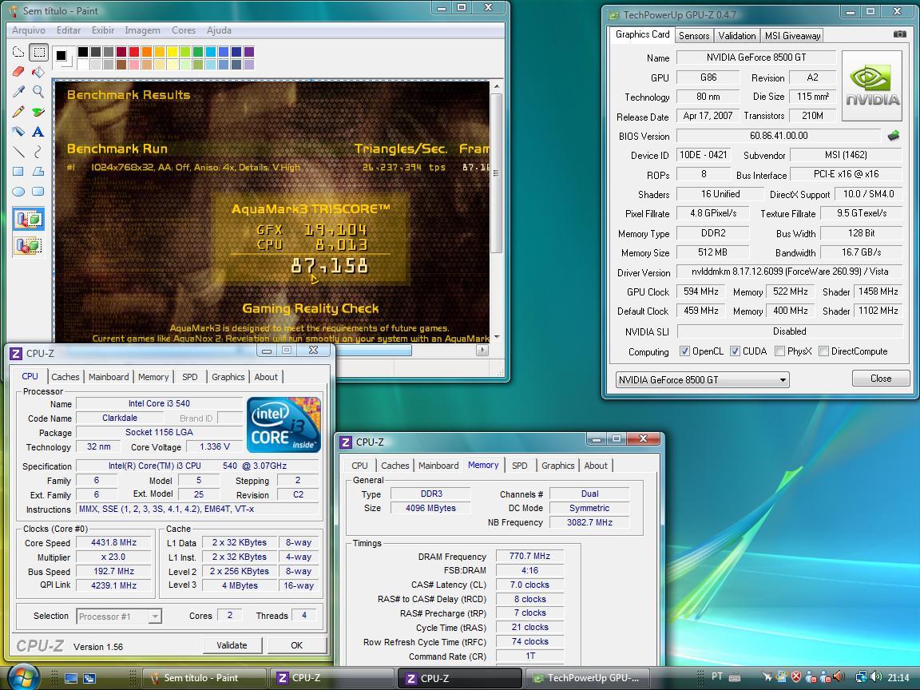
Task: Pick the straight Line tool
Action: pyautogui.click(x=18, y=152)
